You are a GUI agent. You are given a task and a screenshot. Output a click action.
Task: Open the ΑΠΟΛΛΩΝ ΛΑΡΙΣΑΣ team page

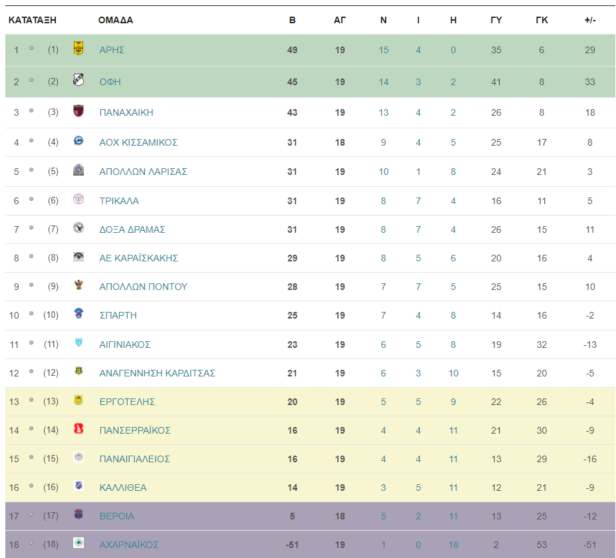tap(143, 172)
